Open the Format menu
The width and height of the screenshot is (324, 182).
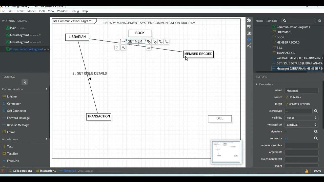(20, 11)
